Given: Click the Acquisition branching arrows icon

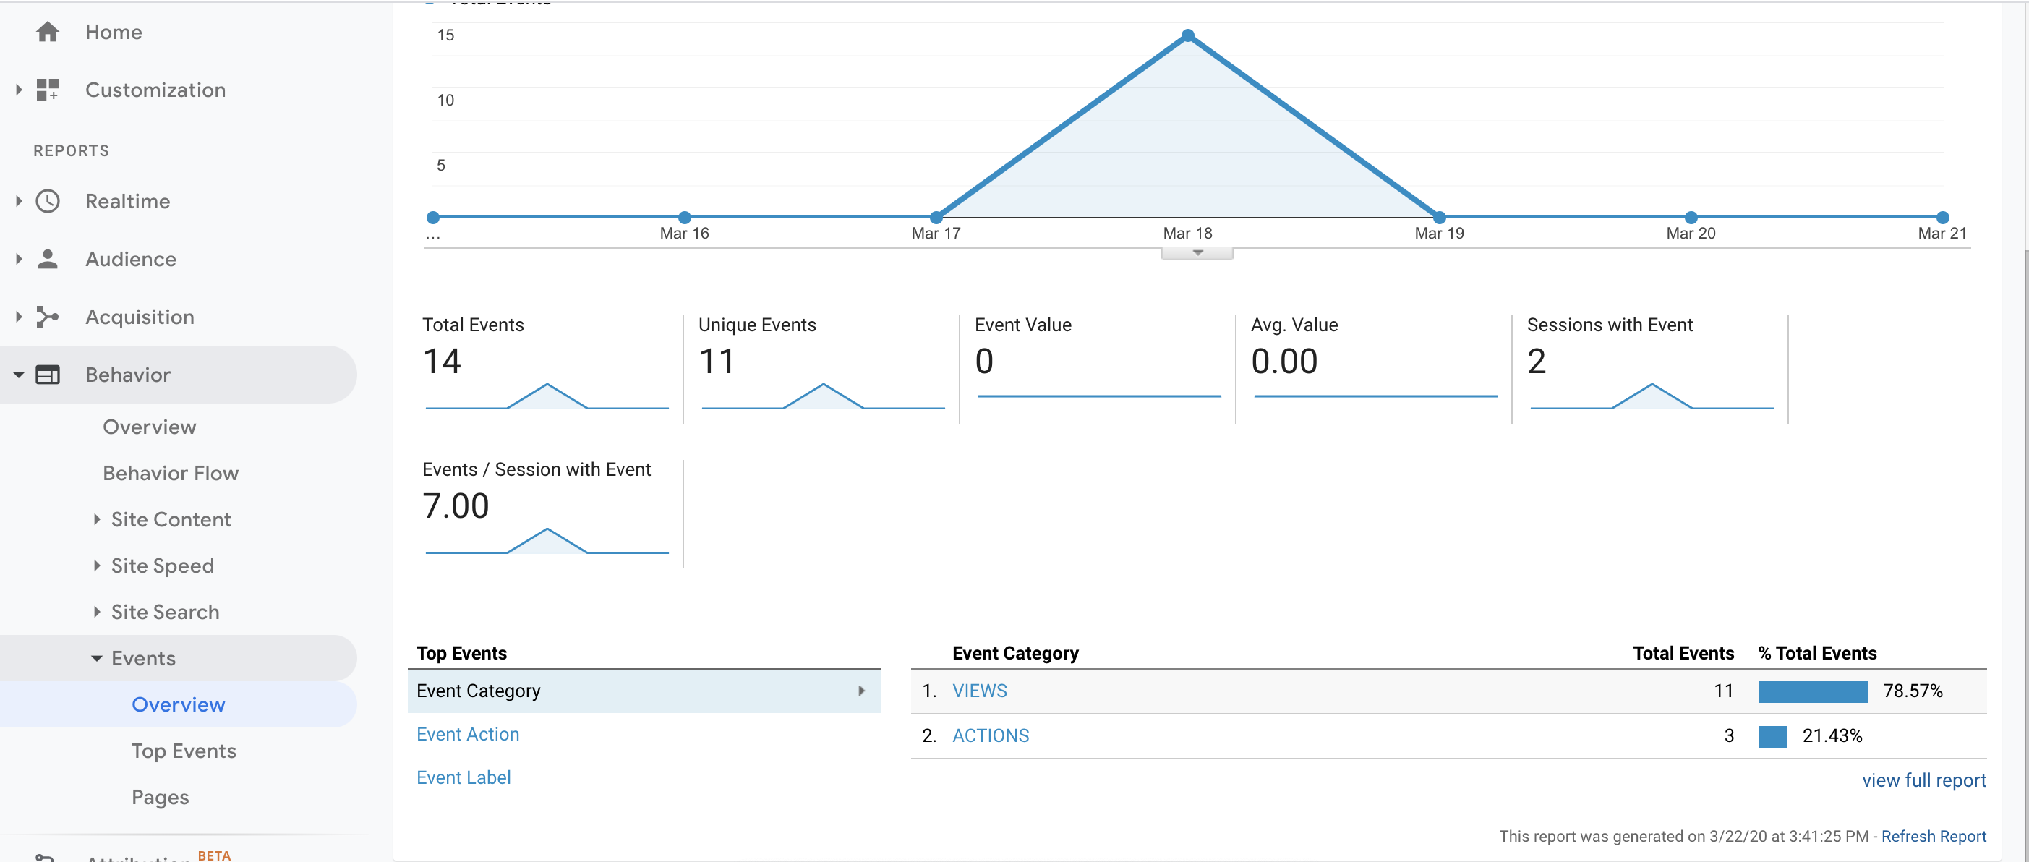Looking at the screenshot, I should pyautogui.click(x=47, y=317).
